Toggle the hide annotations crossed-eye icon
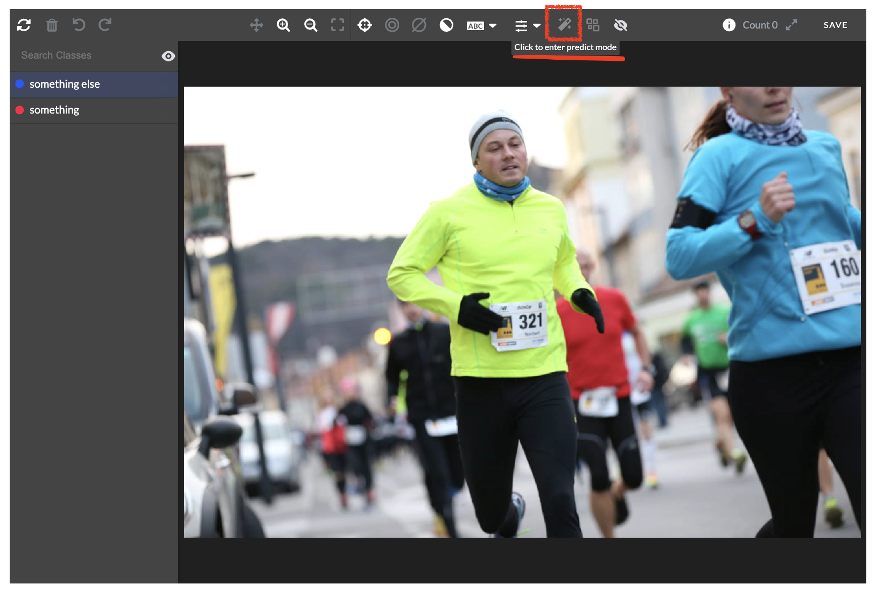The width and height of the screenshot is (876, 591). (x=621, y=25)
